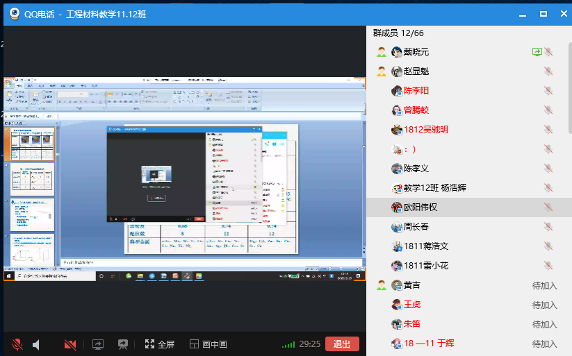The width and height of the screenshot is (572, 356).
Task: Select member 欧阳伟权 in the list
Action: click(420, 207)
